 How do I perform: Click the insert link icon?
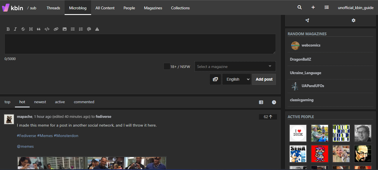click(x=56, y=29)
